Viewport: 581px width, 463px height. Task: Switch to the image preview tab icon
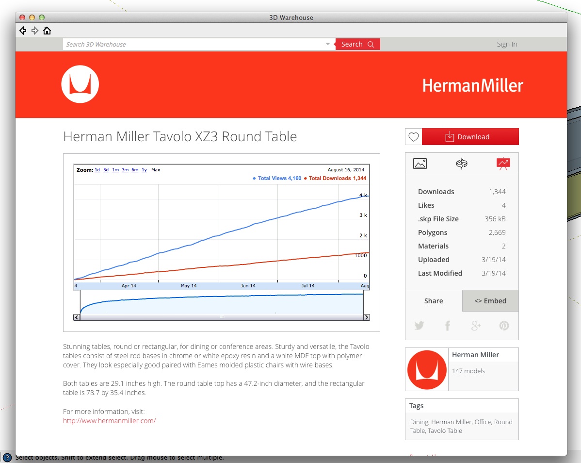(x=420, y=164)
